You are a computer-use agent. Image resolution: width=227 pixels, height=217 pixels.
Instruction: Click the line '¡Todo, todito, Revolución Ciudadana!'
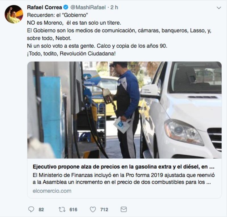coord(71,54)
